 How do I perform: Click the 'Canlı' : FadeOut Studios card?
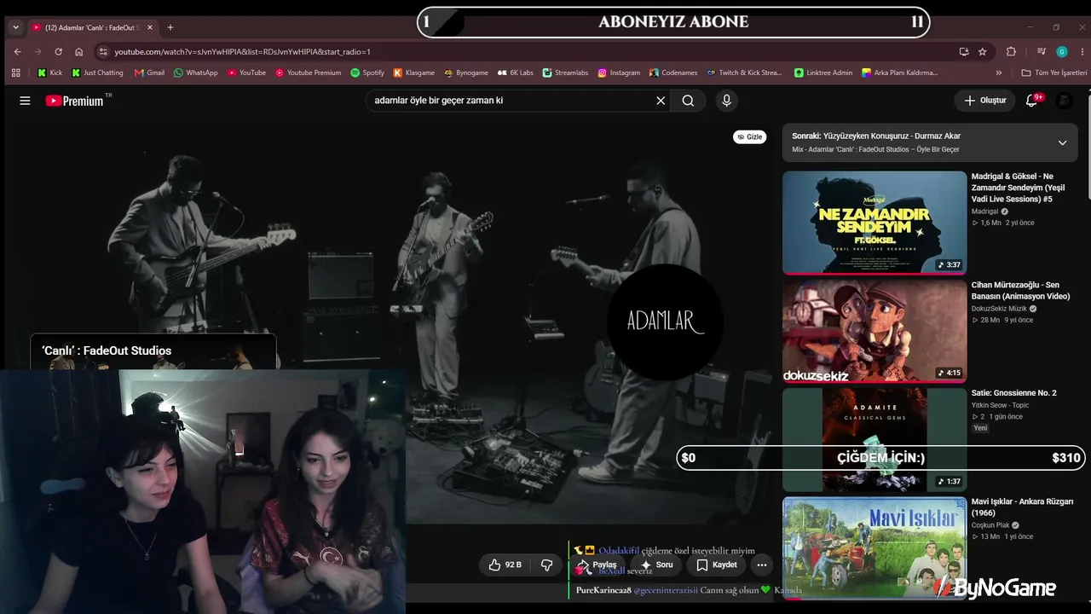click(153, 351)
